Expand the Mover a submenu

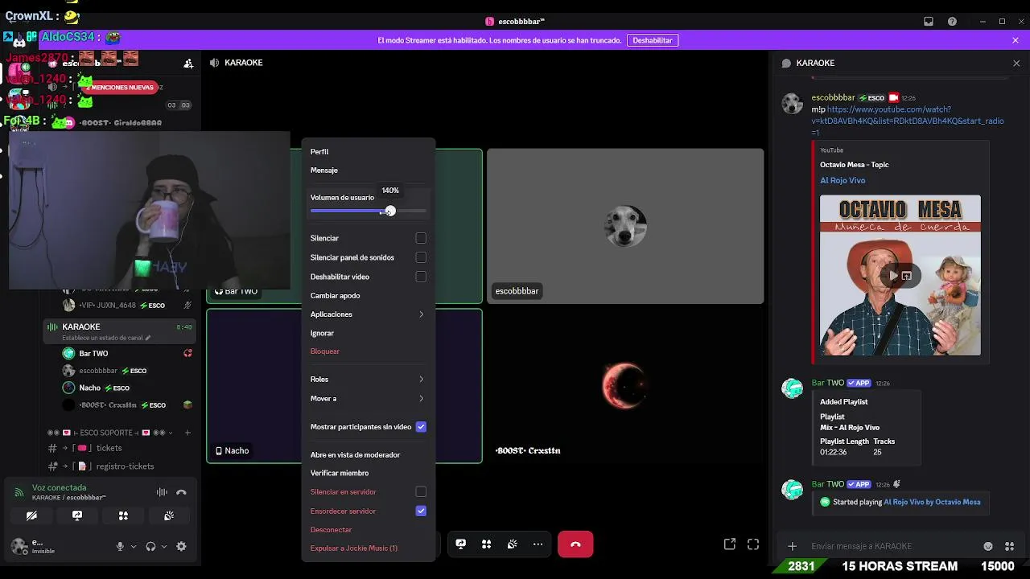point(368,398)
